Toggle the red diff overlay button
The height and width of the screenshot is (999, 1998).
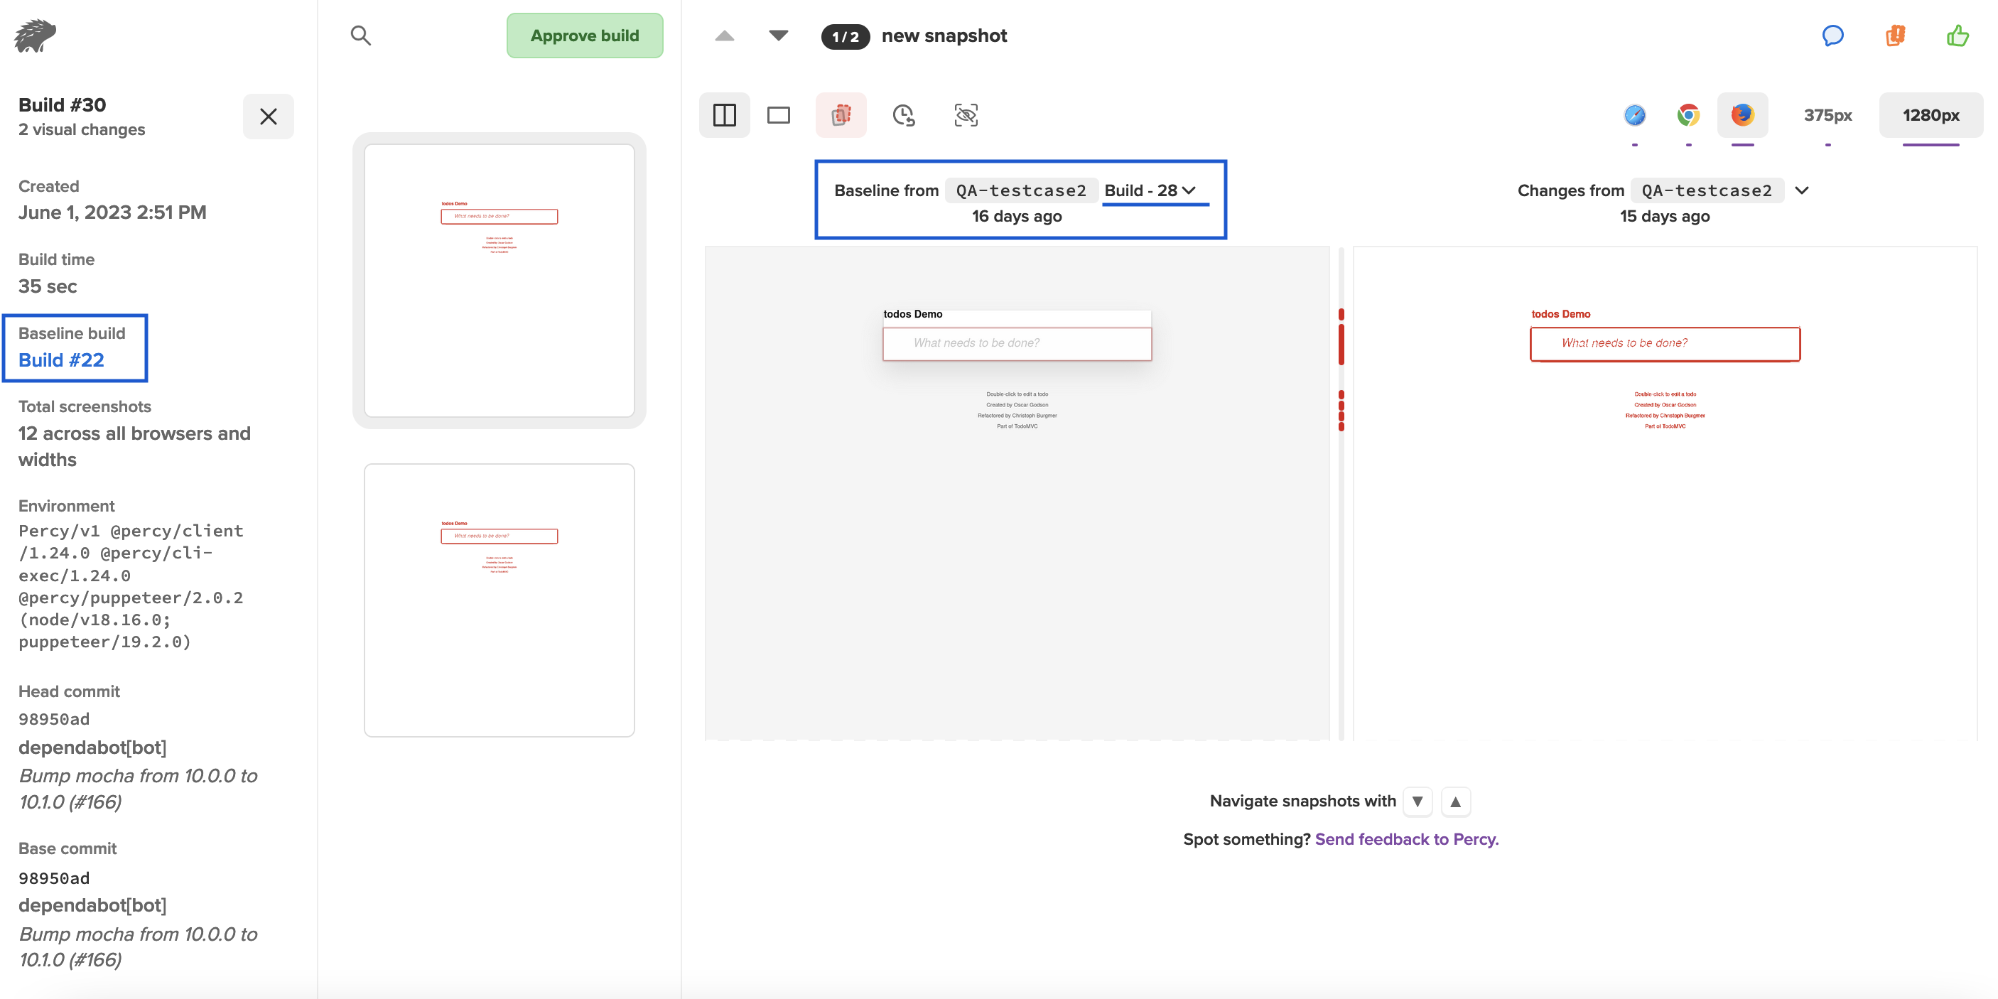[x=841, y=116]
